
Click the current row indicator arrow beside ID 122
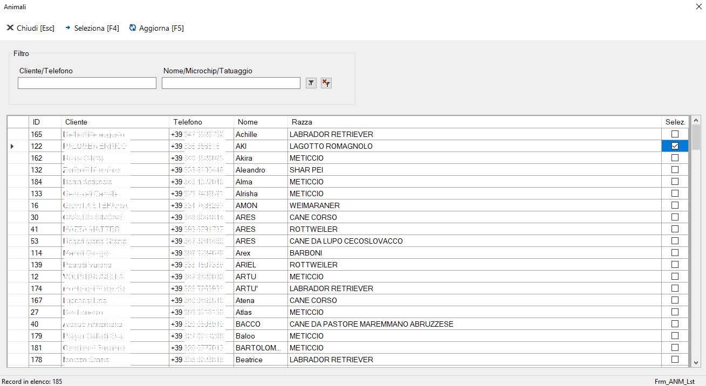pos(13,146)
